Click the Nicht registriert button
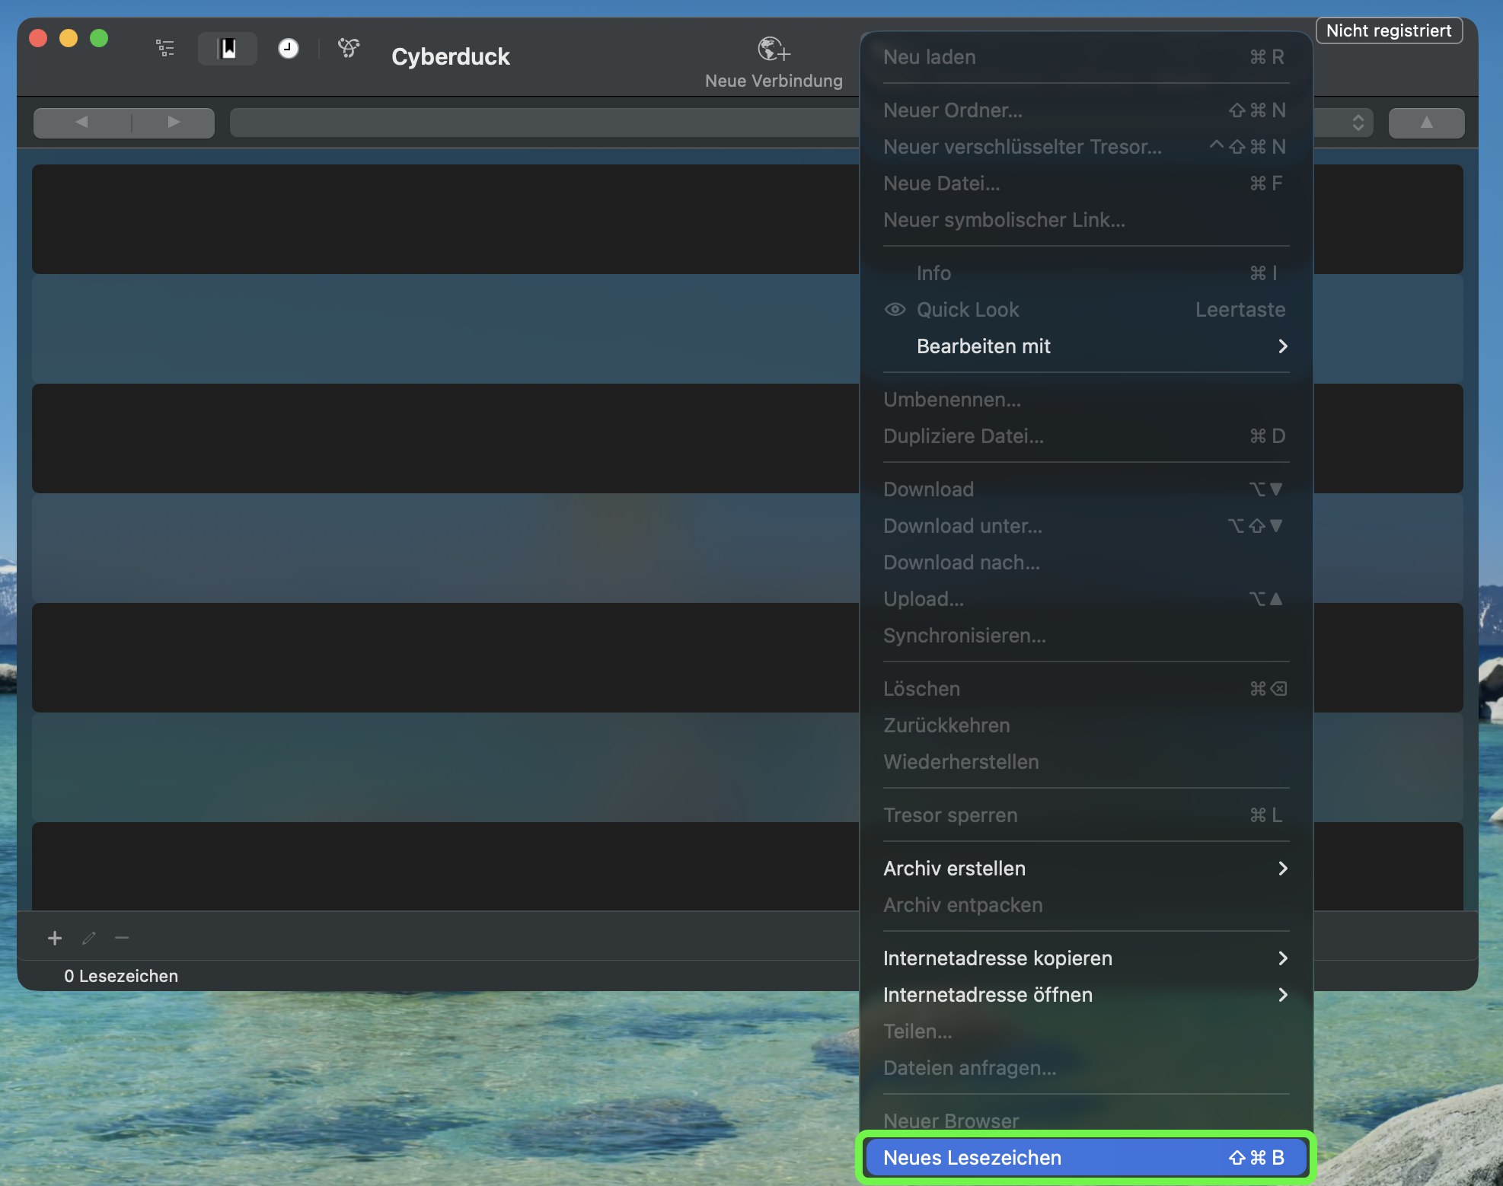Image resolution: width=1503 pixels, height=1186 pixels. pyautogui.click(x=1389, y=30)
